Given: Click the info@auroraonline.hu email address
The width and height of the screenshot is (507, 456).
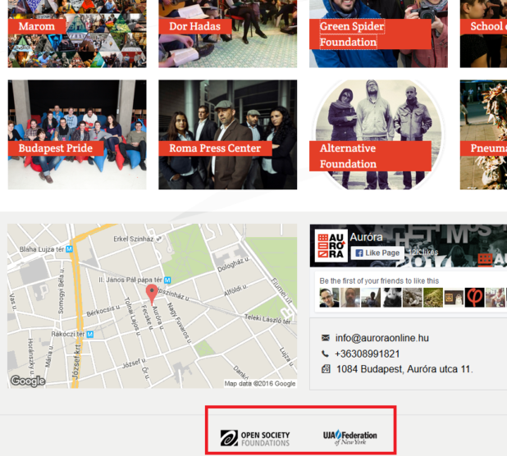Looking at the screenshot, I should point(381,338).
